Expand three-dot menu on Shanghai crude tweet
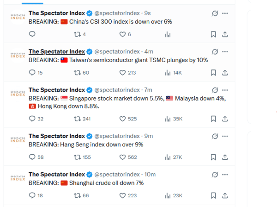Viewport: 277px width, 207px height. point(225,175)
